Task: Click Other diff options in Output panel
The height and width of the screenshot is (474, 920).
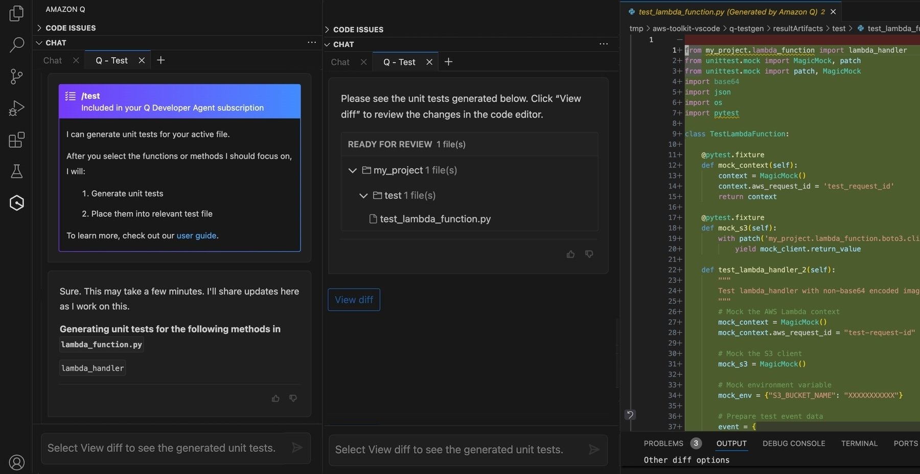Action: pos(686,460)
